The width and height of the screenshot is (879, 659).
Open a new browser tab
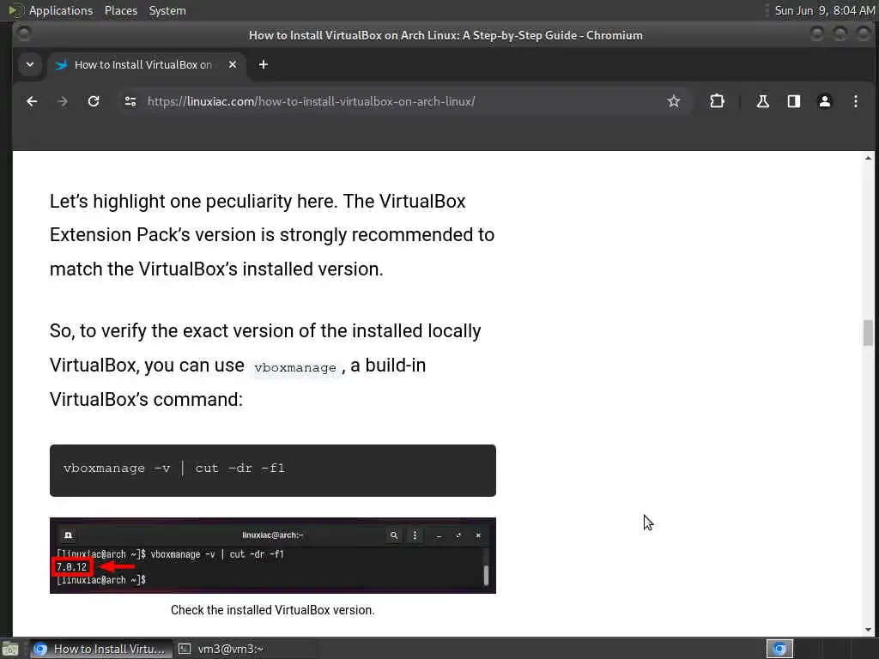click(264, 64)
